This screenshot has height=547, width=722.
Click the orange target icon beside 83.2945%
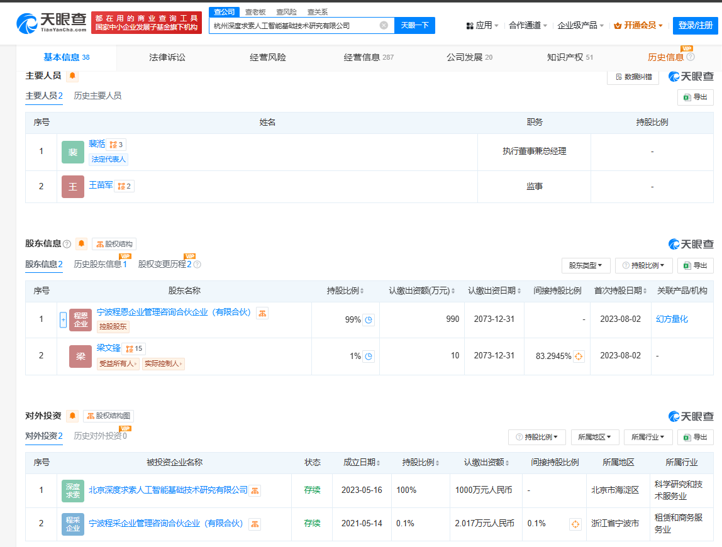(579, 356)
